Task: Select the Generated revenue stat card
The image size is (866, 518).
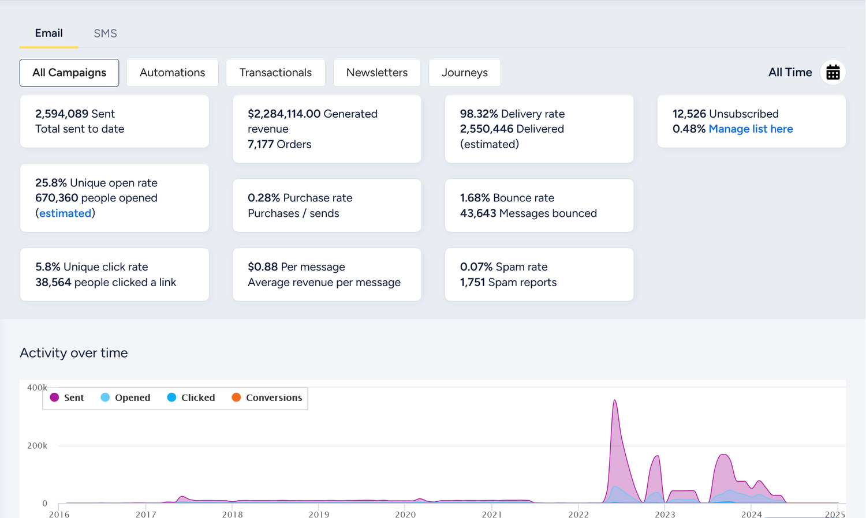Action: (x=327, y=129)
